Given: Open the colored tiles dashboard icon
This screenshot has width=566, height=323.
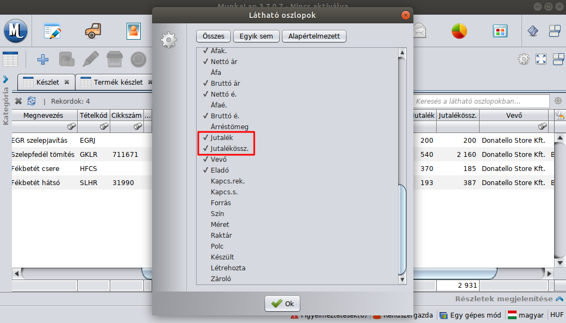Looking at the screenshot, I should (500, 31).
